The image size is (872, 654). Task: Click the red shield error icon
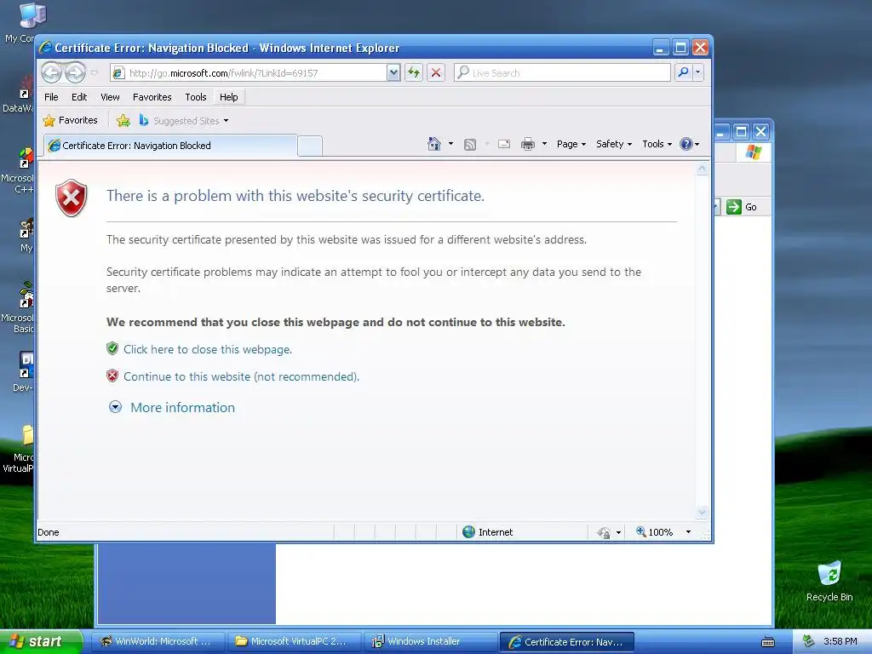72,198
